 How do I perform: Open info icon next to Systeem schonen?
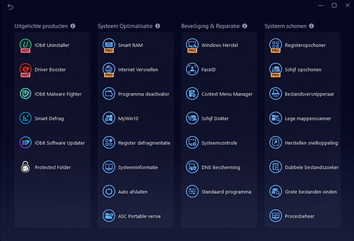pos(311,26)
